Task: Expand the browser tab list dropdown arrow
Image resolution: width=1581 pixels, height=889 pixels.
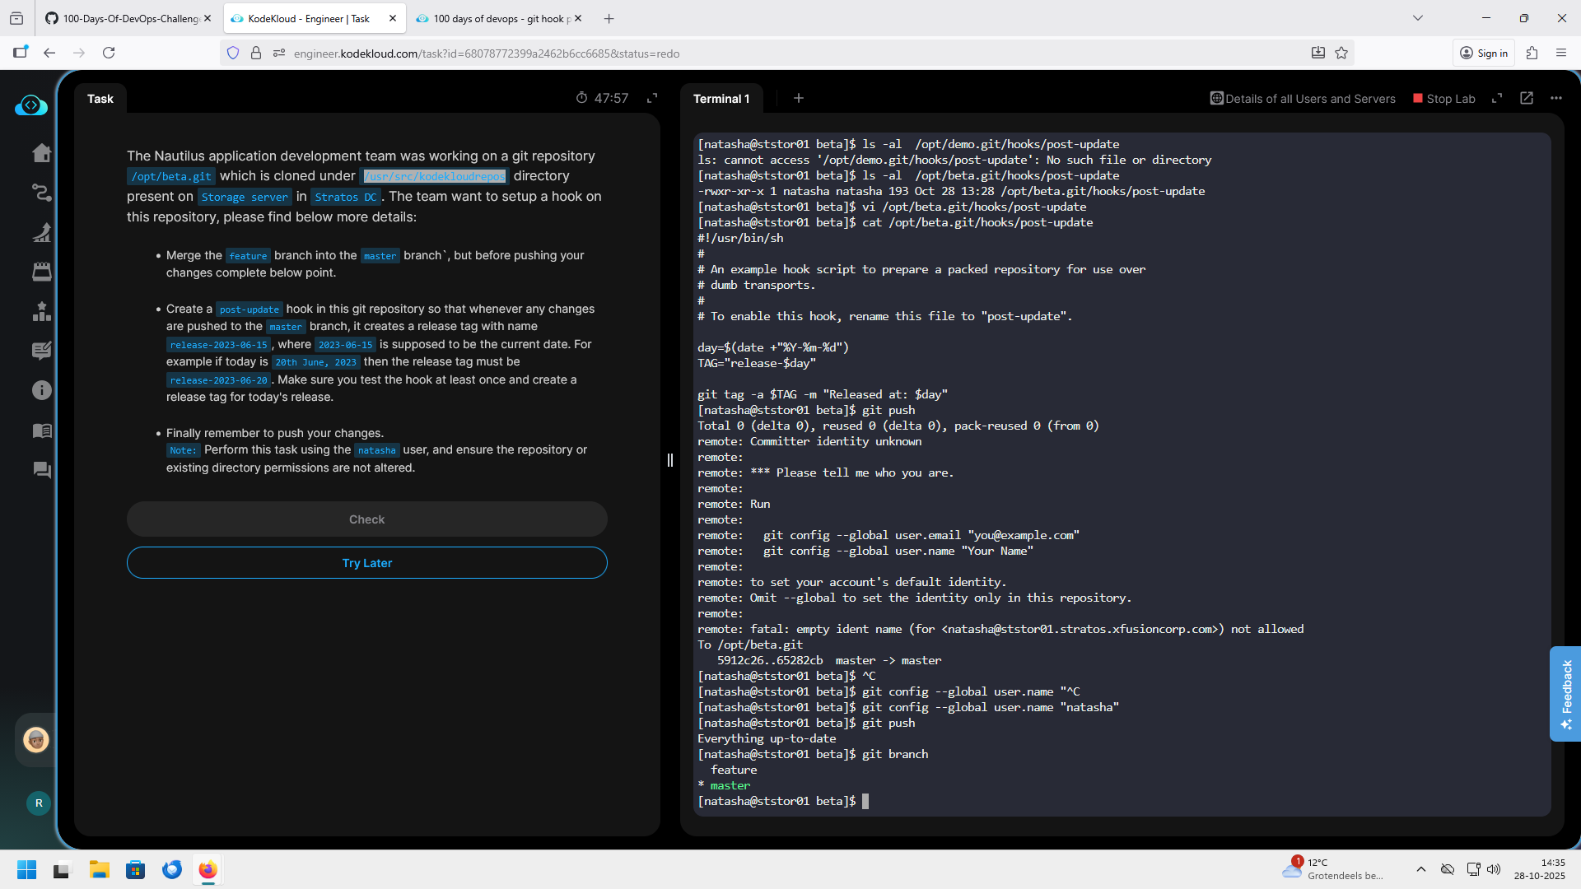Action: click(1418, 18)
